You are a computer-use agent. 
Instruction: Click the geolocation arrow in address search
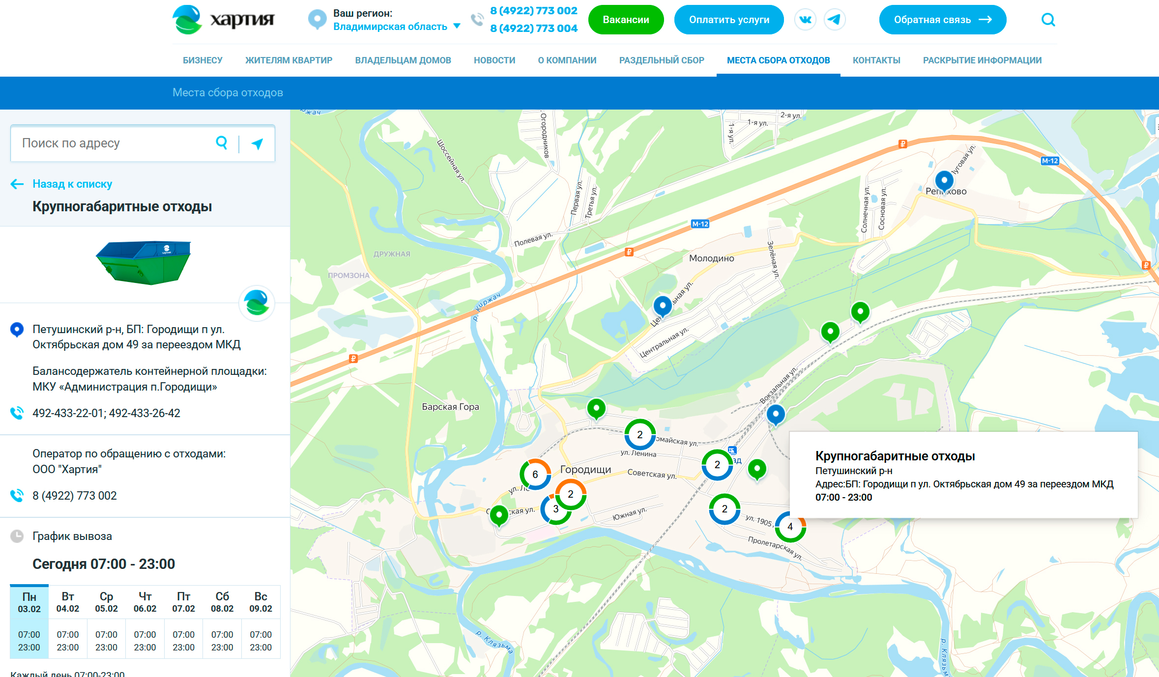click(x=257, y=143)
